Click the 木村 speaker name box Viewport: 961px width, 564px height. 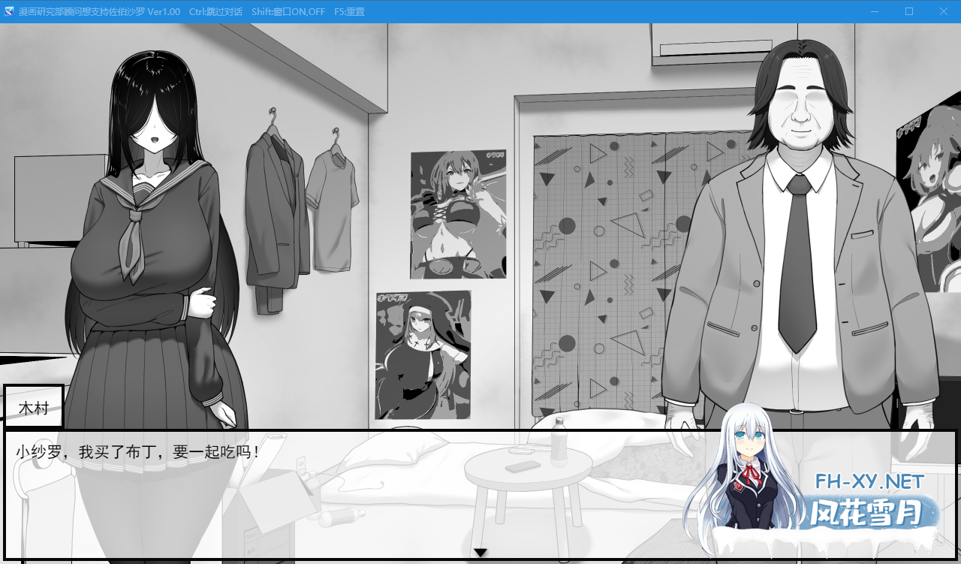click(x=34, y=408)
